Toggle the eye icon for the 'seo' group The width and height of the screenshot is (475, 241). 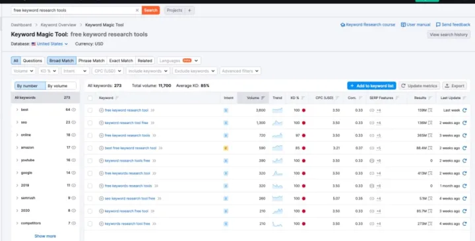point(74,122)
